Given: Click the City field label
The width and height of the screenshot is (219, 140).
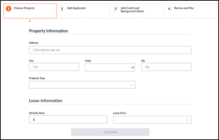Looking at the screenshot, I should [x=32, y=61].
